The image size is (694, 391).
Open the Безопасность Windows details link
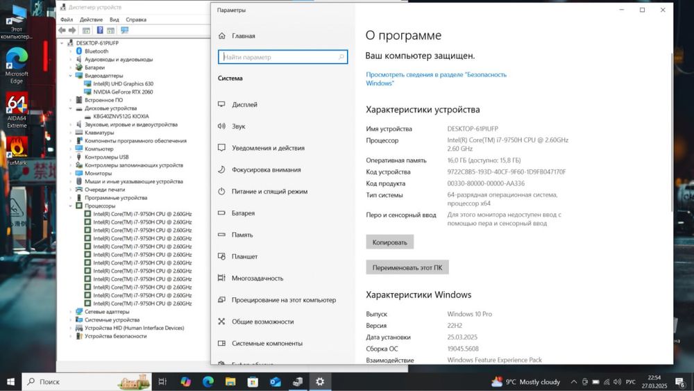click(436, 78)
